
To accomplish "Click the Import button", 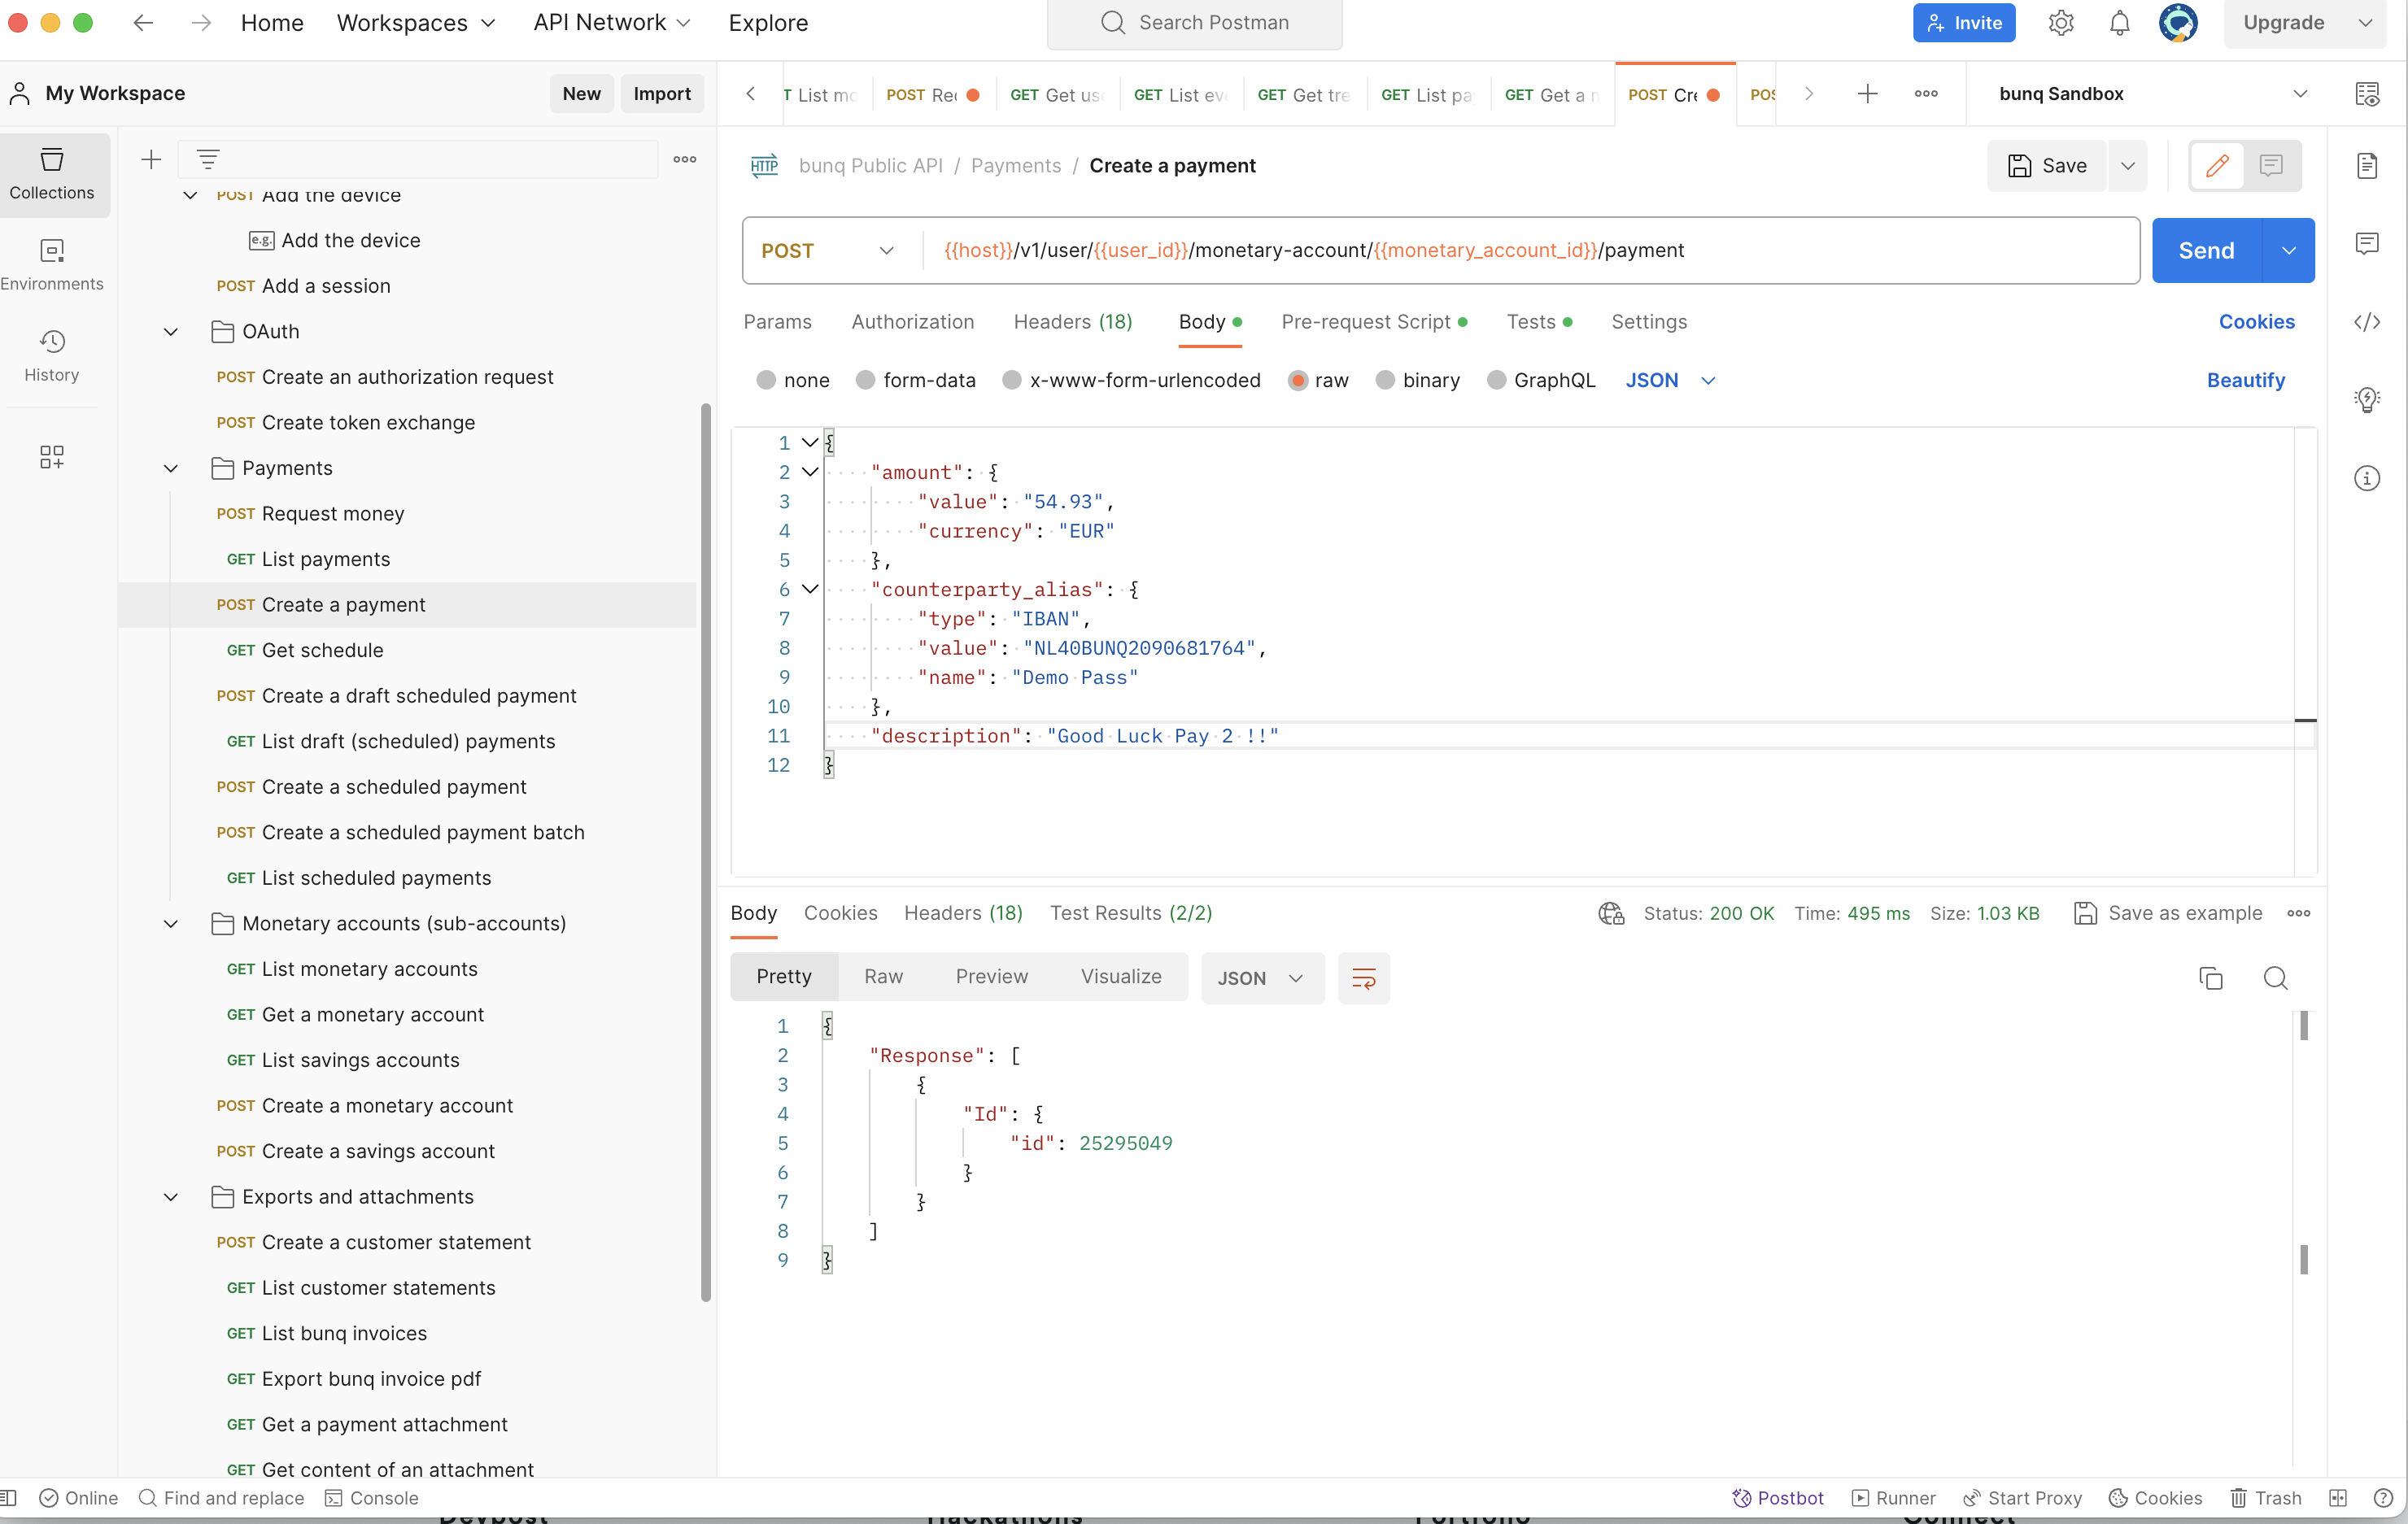I will [x=662, y=94].
